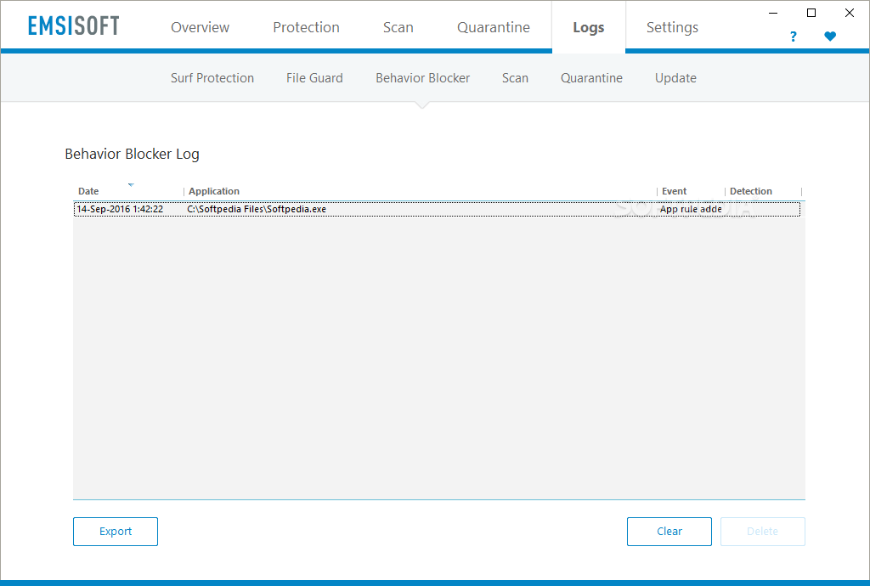
Task: Click the blue heart icon
Action: point(830,37)
